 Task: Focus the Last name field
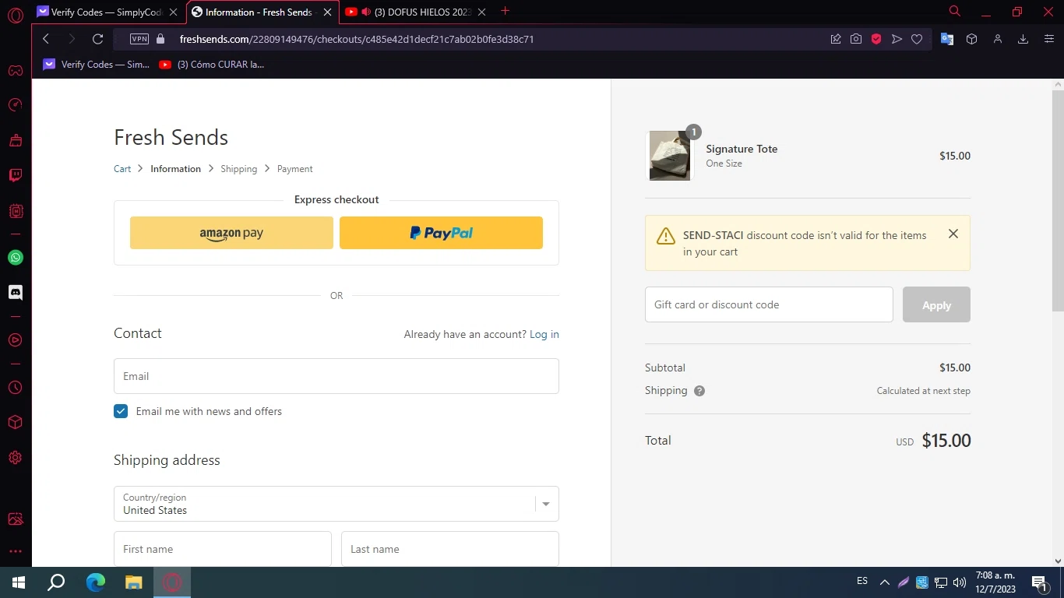(450, 549)
